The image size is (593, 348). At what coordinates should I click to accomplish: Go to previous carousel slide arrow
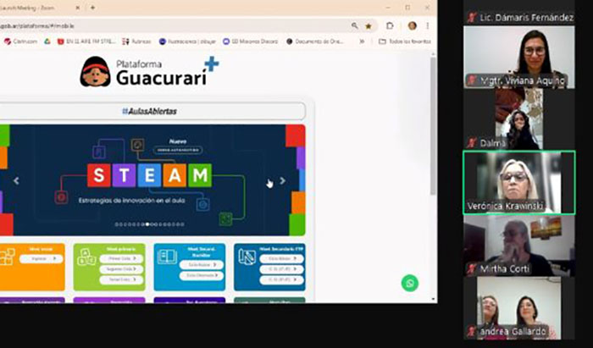pos(16,181)
